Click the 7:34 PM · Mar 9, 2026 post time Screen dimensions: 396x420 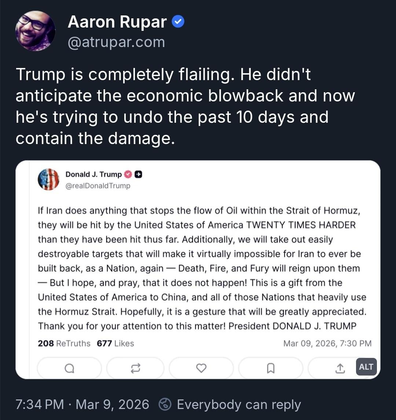pyautogui.click(x=82, y=405)
